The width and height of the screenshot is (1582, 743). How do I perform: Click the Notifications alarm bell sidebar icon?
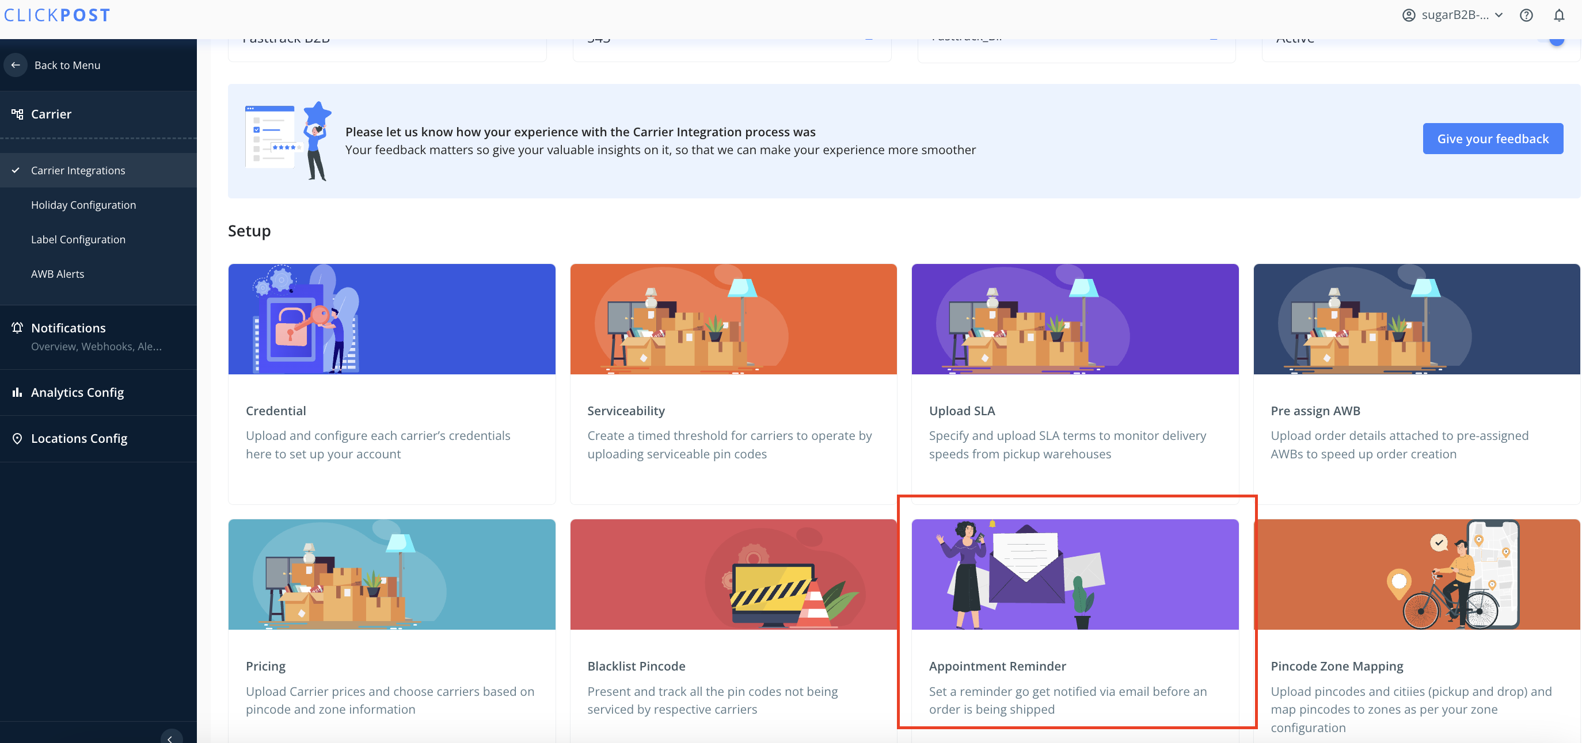17,328
